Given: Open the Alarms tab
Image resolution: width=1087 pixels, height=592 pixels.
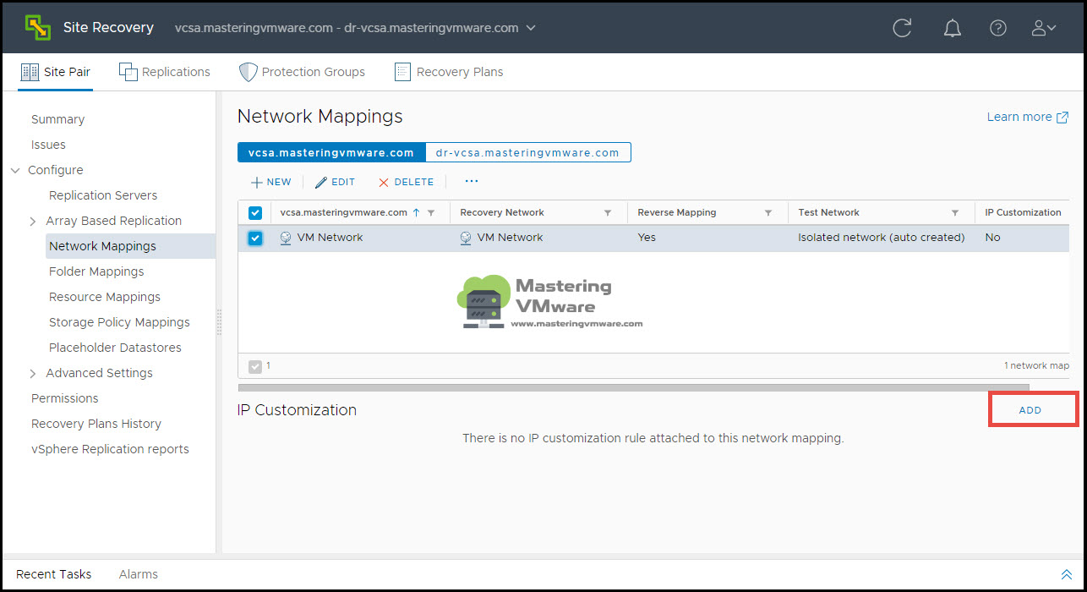Looking at the screenshot, I should coord(139,574).
